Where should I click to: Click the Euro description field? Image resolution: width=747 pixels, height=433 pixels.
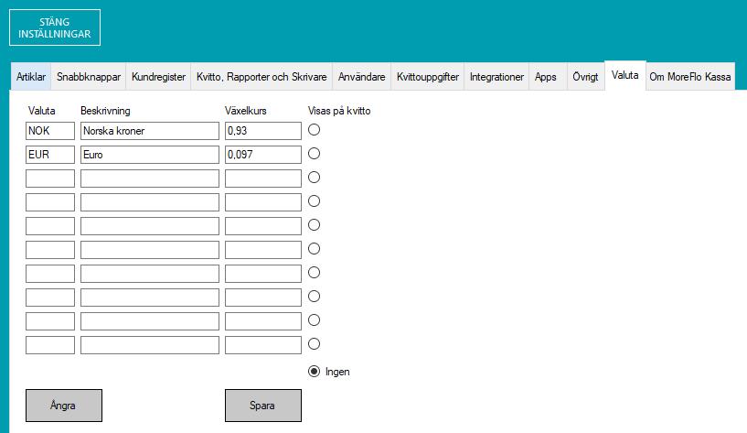pyautogui.click(x=150, y=155)
